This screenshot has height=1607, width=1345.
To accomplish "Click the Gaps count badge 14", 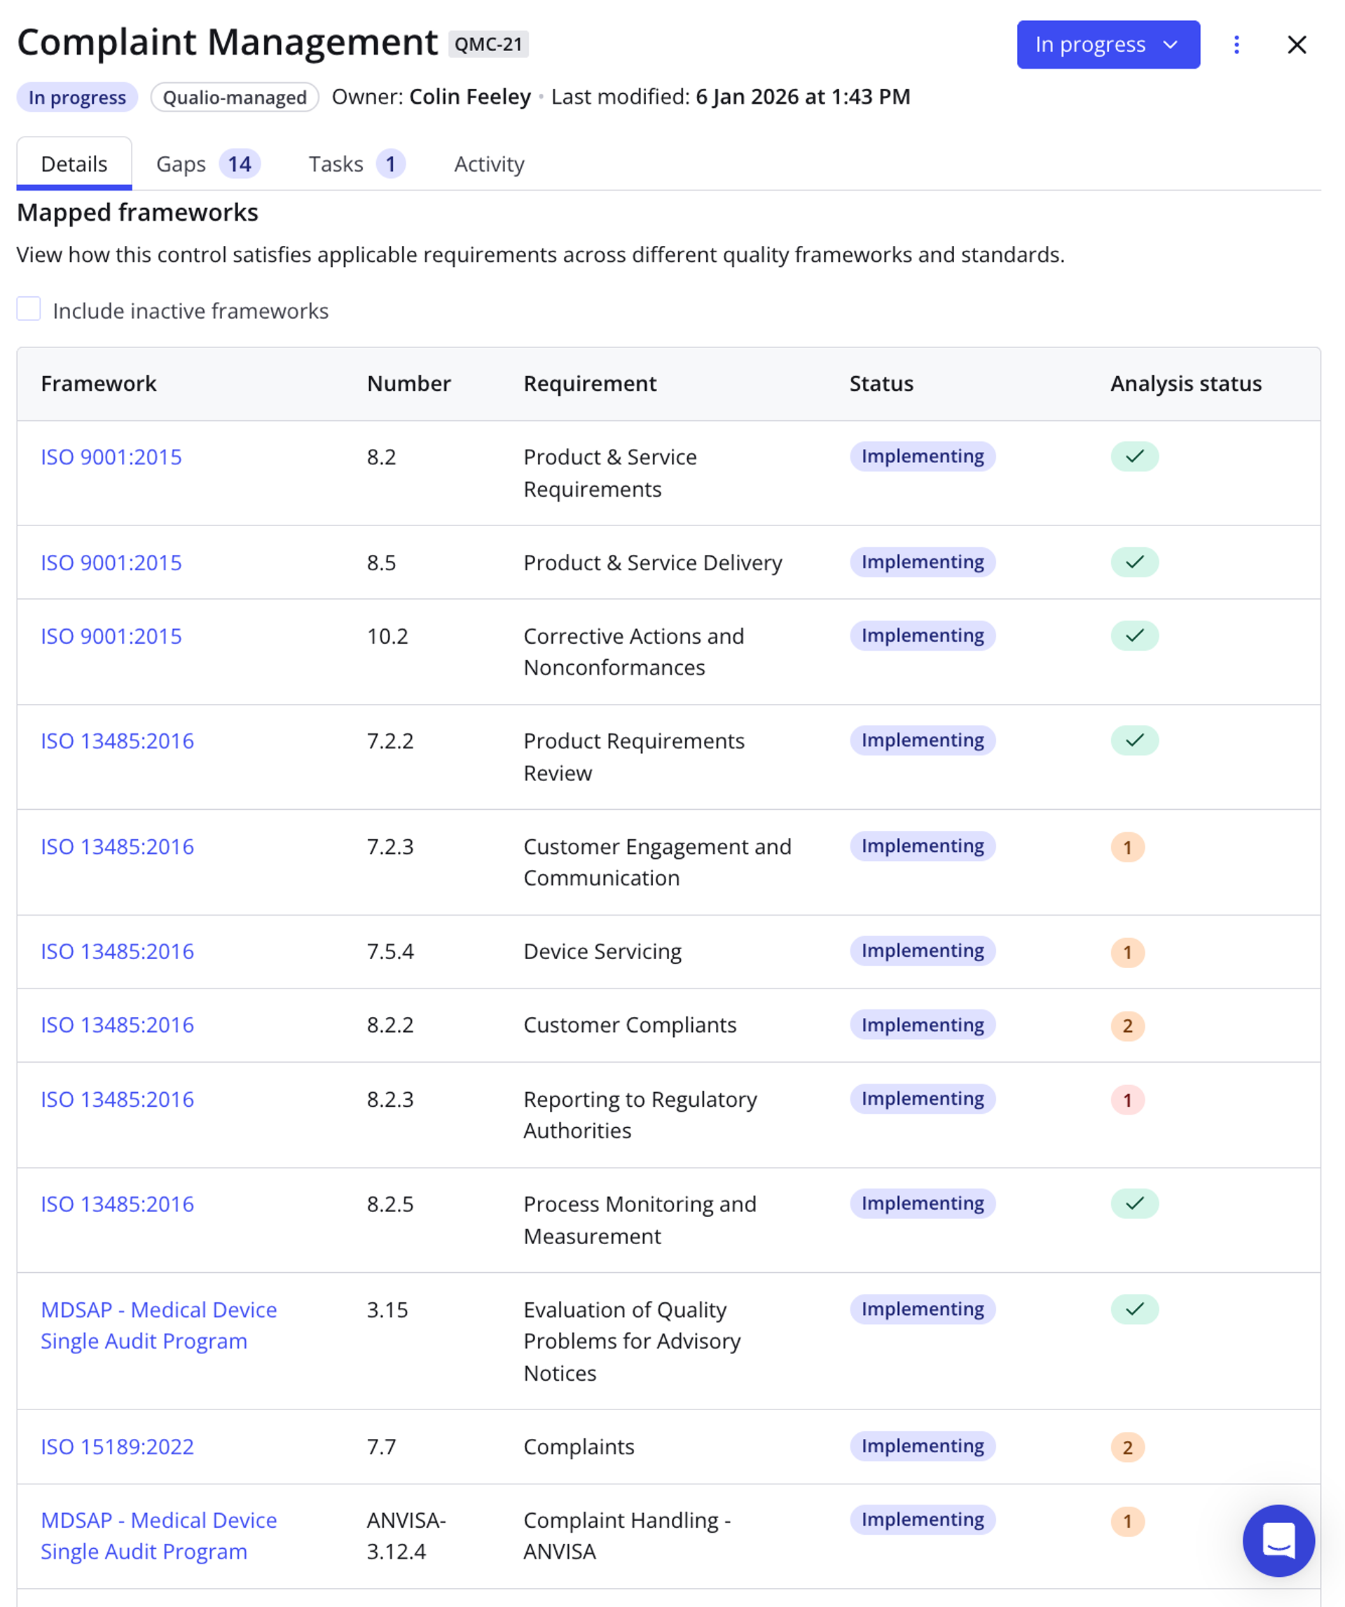I will point(240,164).
